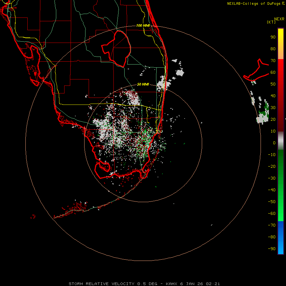Click the -40 value on velocity scale
This screenshot has height=286, width=286.
(272, 190)
